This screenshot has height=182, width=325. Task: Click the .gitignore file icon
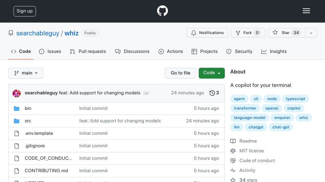(17, 146)
